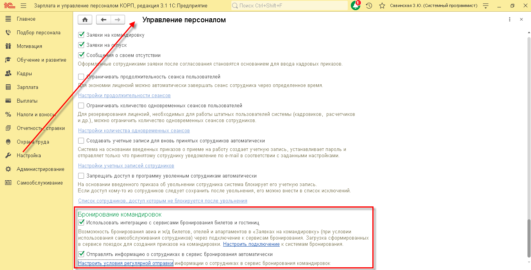Go to the home page button
The height and width of the screenshot is (270, 531).
point(85,20)
